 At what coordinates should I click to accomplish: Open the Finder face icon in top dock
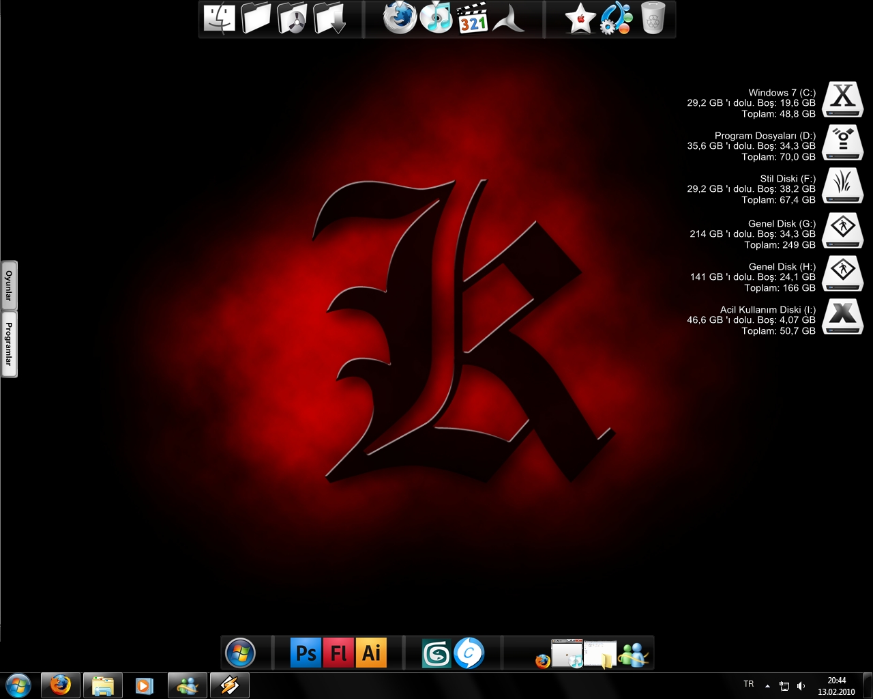point(219,18)
